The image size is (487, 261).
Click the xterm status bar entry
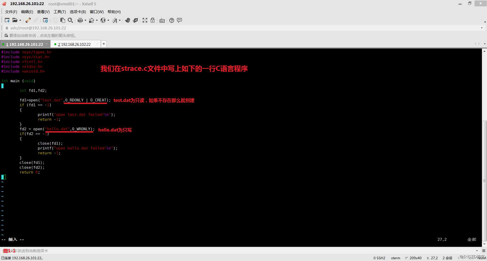(x=395, y=258)
